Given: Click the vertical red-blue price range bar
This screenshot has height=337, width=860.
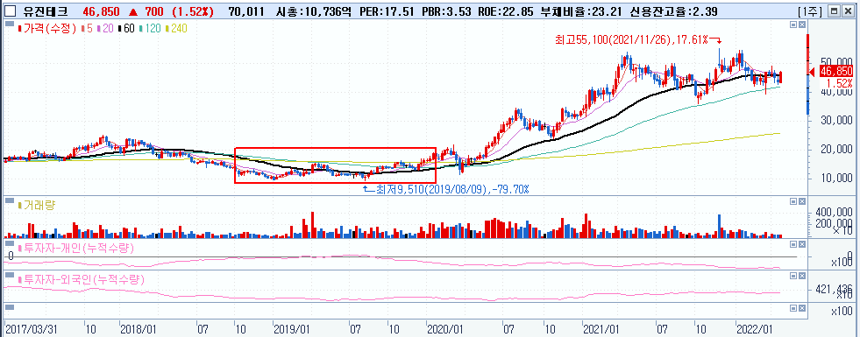Looking at the screenshot, I should pos(808,74).
